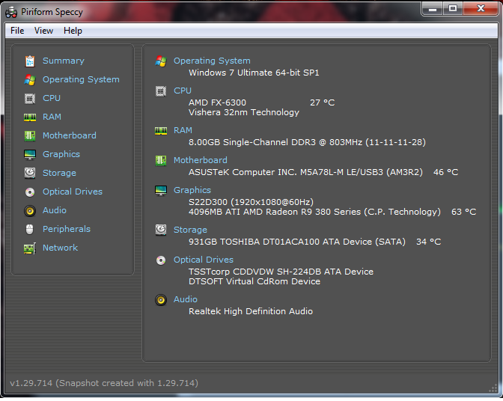This screenshot has height=401, width=503.
Task: Click the Motherboard icon in sidebar
Action: [30, 135]
